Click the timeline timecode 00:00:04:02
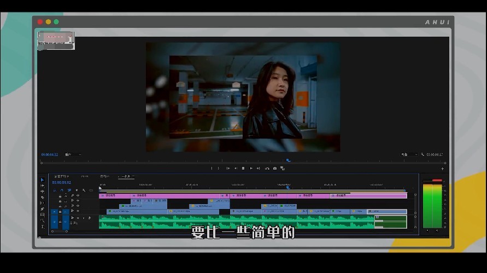Image resolution: width=487 pixels, height=273 pixels. tap(62, 183)
